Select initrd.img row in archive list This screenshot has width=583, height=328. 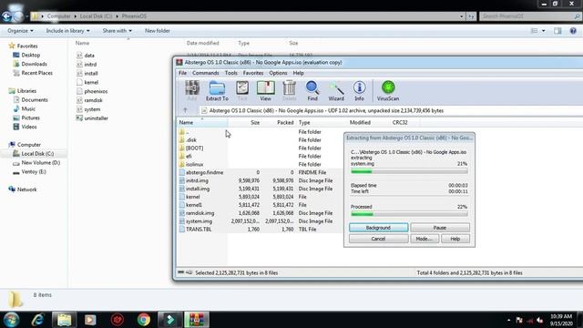click(x=259, y=180)
